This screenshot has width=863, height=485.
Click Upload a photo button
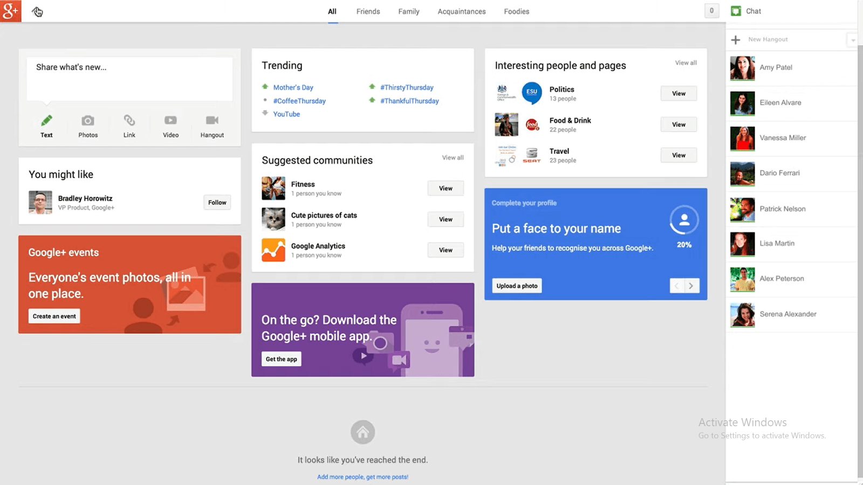coord(517,286)
